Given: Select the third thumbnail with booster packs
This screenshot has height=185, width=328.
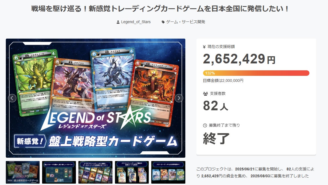Looking at the screenshot, I should [x=95, y=172].
